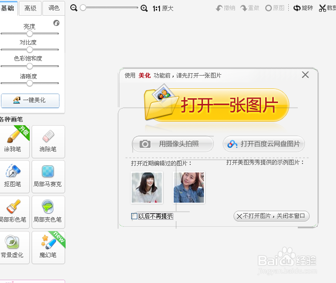Open the 背景虚化 background blur tool
Viewport: 336px width, 283px height.
14,248
